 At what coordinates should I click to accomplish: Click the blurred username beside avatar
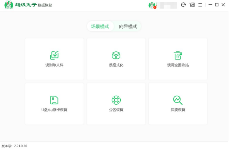[x=167, y=5]
